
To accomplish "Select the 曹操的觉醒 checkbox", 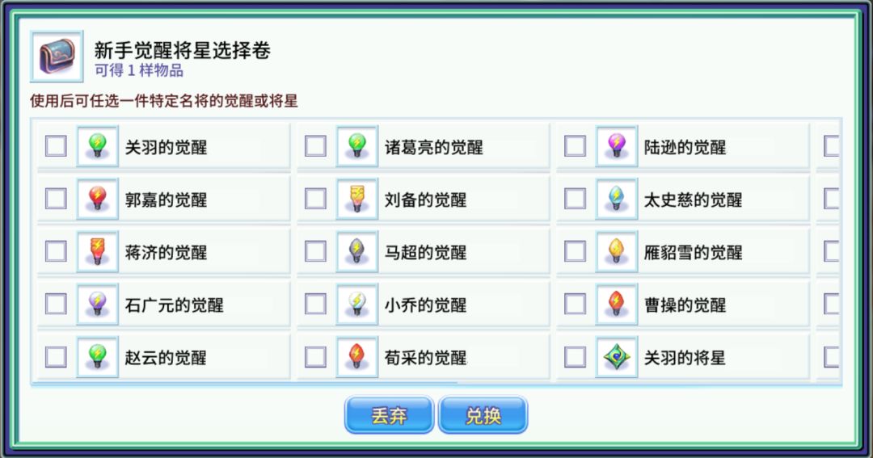I will click(x=575, y=304).
